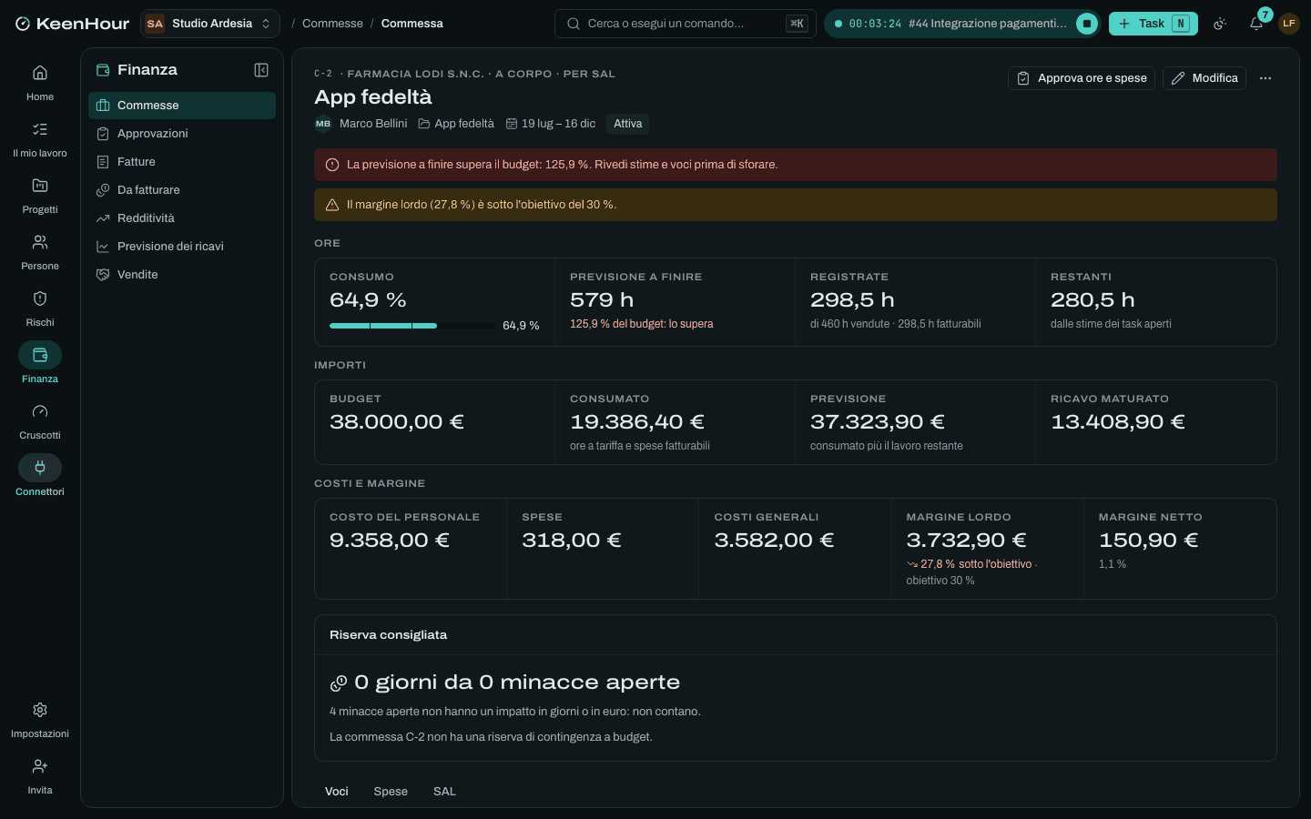1311x819 pixels.
Task: Click the Consumo 64,9 % progress bar
Action: point(412,326)
